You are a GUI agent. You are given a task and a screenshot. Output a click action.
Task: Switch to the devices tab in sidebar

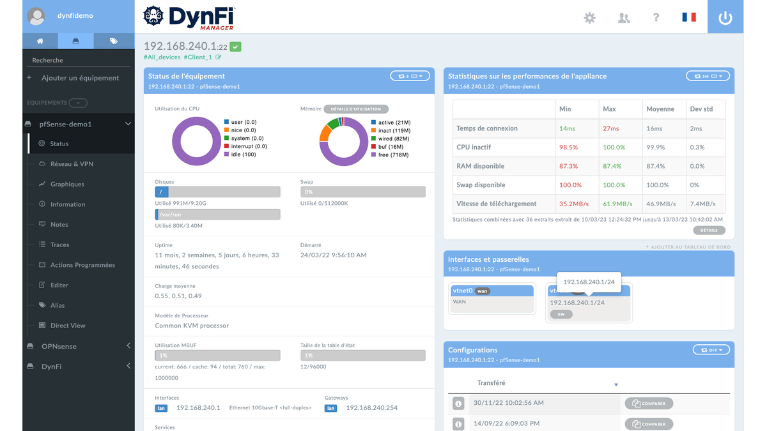click(x=76, y=41)
